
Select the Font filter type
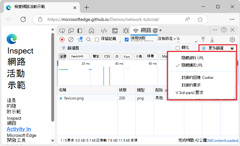[x=127, y=56]
